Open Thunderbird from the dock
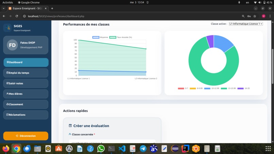Viewport: 274px width, 154px height. pyautogui.click(x=27, y=149)
